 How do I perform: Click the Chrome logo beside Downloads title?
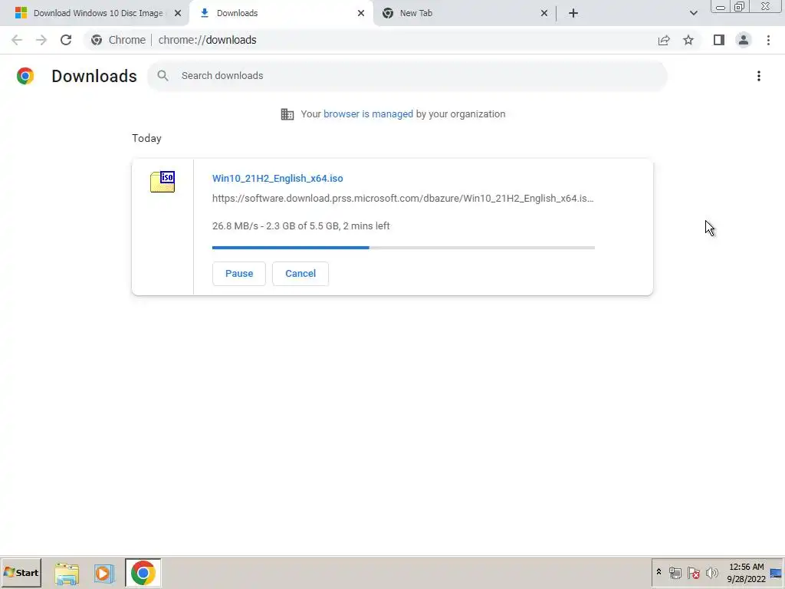[25, 76]
